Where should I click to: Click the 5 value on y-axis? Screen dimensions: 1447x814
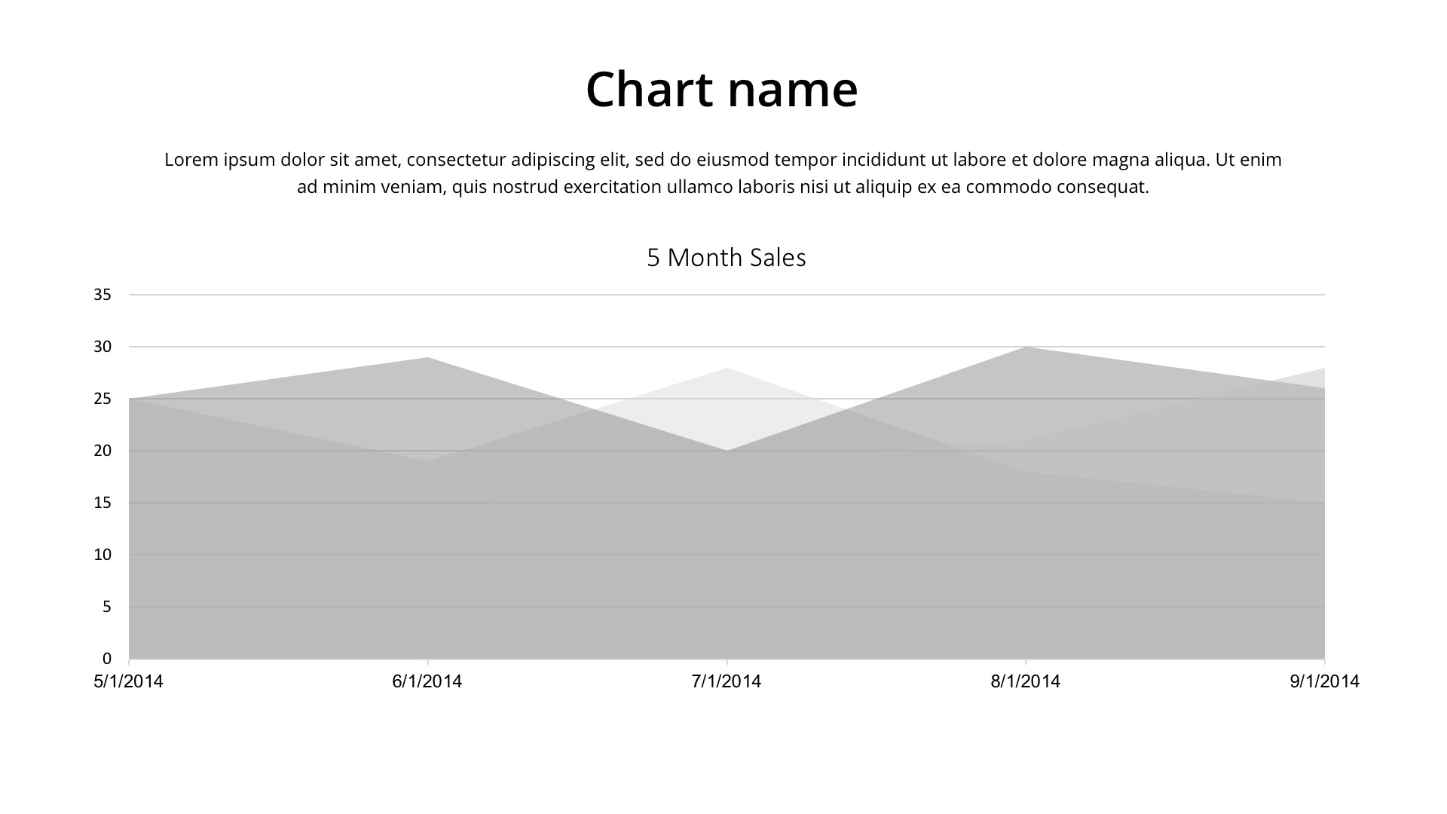[106, 607]
